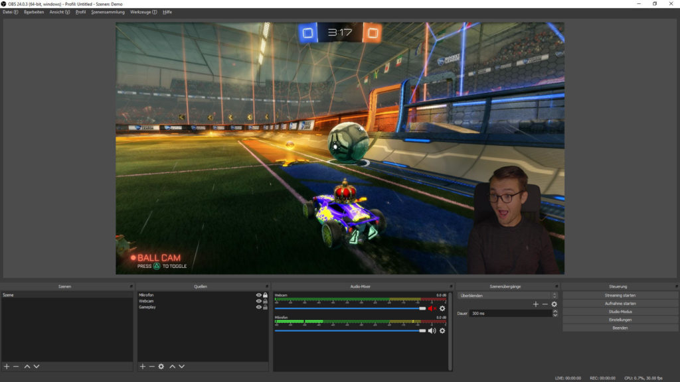Screen dimensions: 680x382
Task: Lock the Gameplay source with its lock icon
Action: (x=266, y=307)
